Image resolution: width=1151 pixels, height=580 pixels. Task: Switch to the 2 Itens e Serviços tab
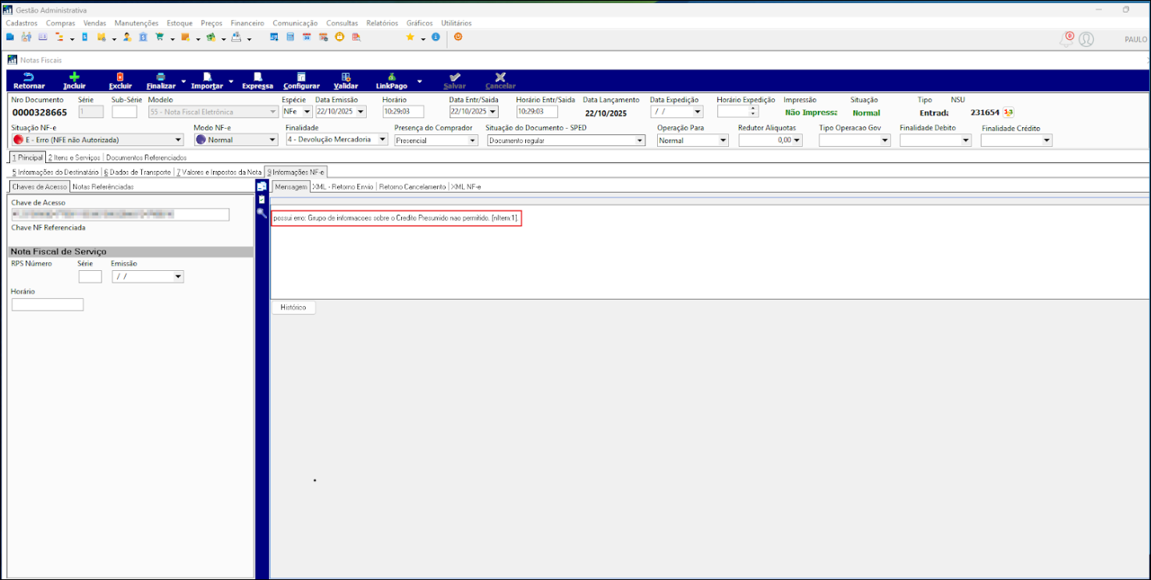(x=74, y=158)
